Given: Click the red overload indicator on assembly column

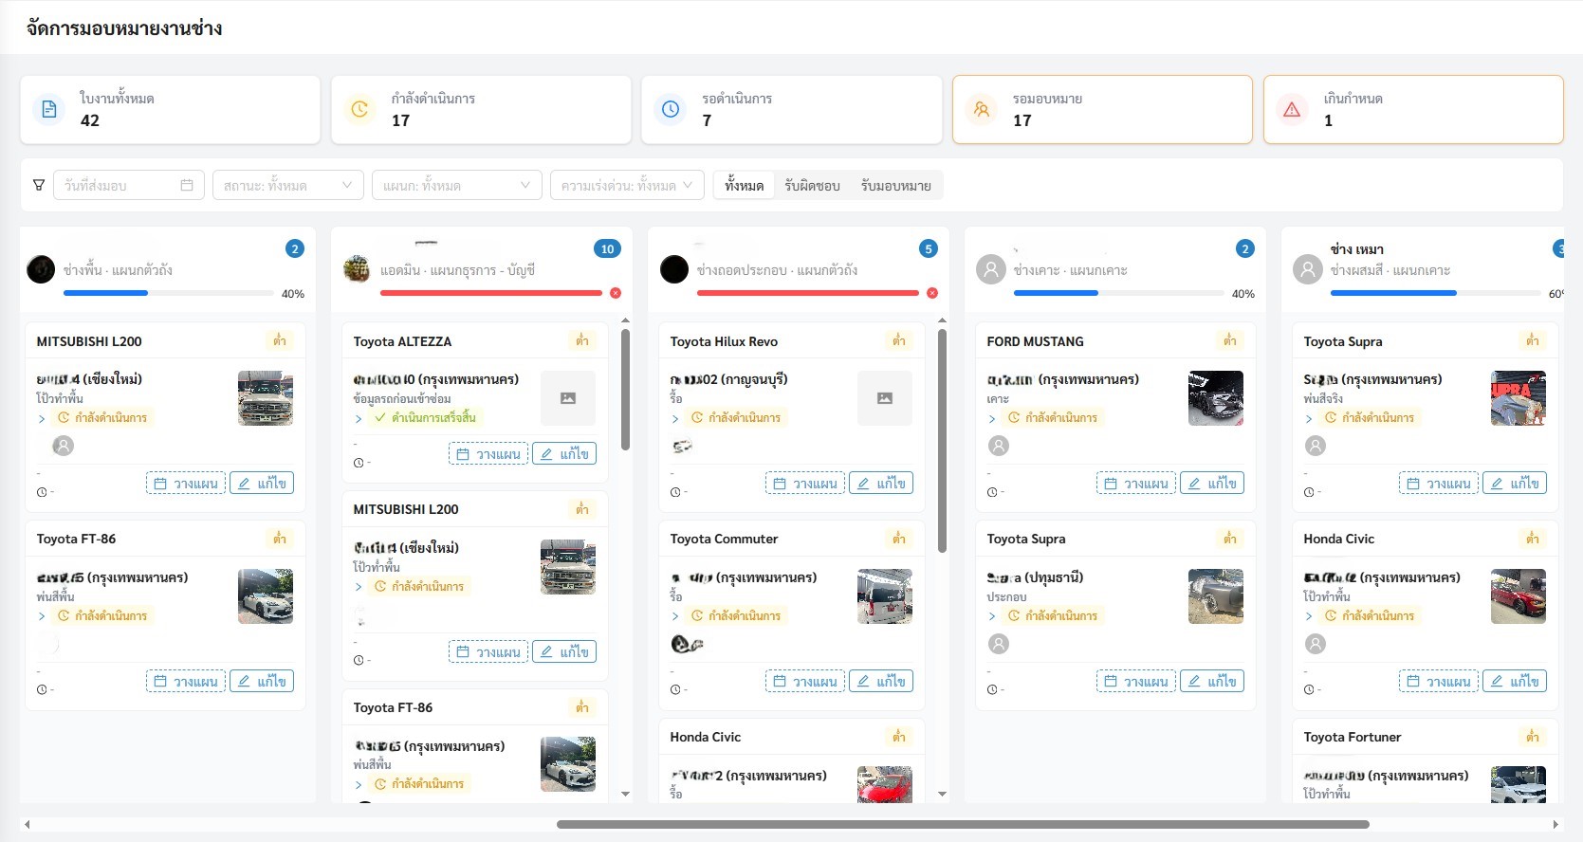Looking at the screenshot, I should coord(932,293).
